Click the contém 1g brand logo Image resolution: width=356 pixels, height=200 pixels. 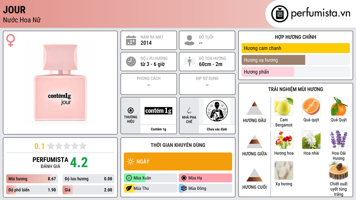159,111
